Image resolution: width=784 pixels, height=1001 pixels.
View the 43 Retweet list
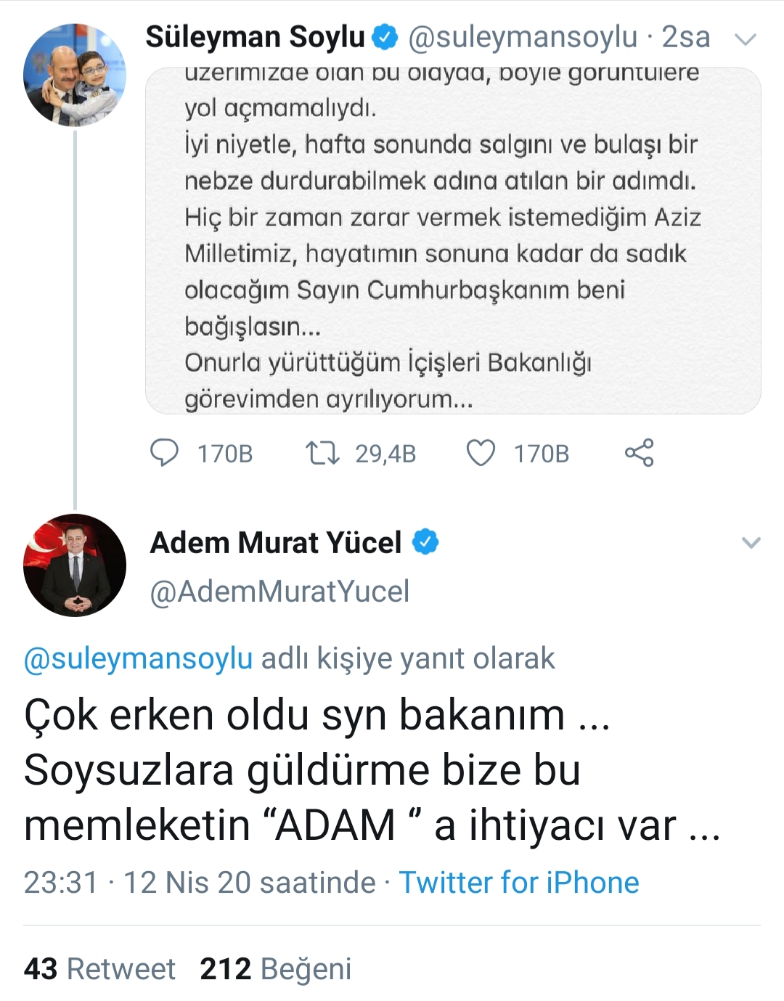click(x=99, y=969)
